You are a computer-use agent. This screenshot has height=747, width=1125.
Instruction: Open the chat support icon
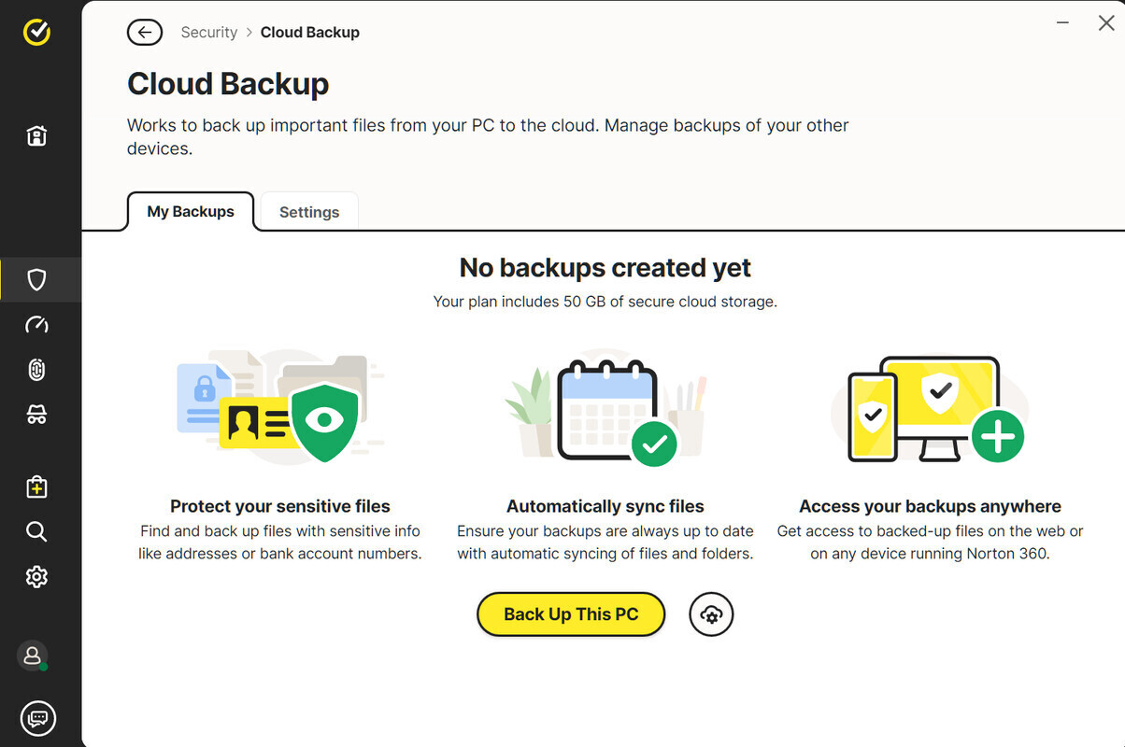click(37, 718)
